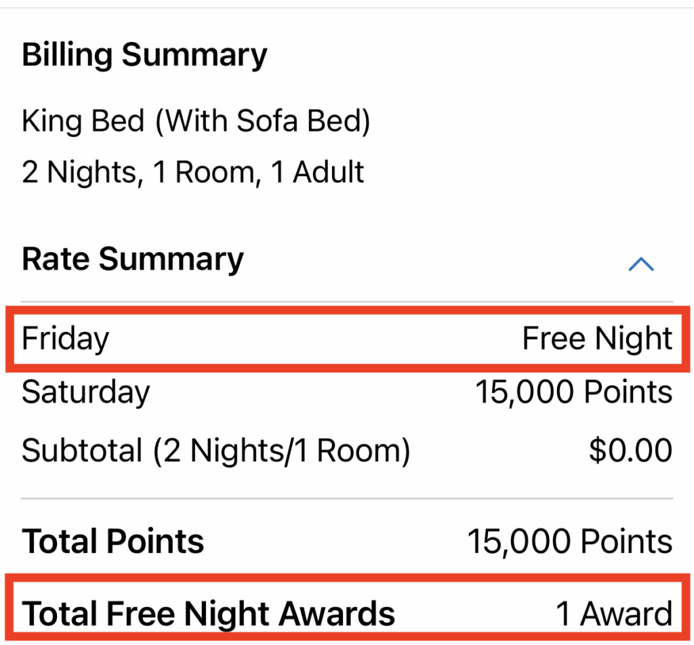Click the Rate Summary heading
694x645 pixels.
[132, 259]
